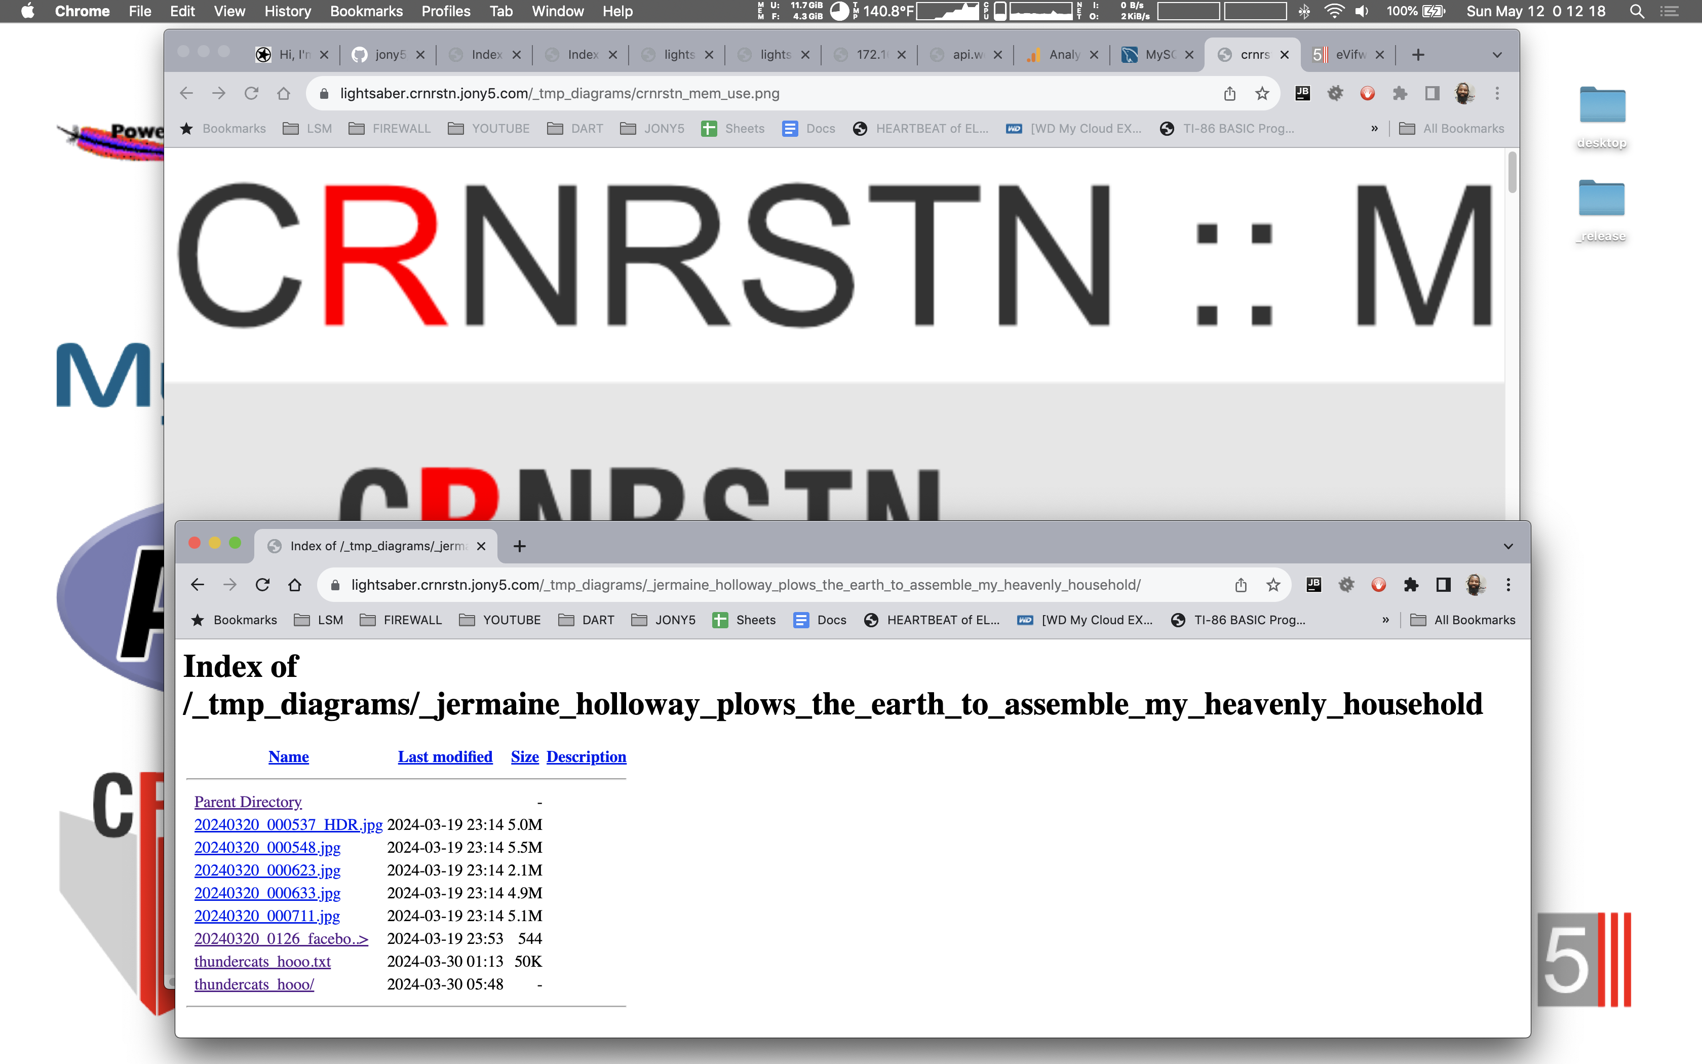Screen dimensions: 1702x1064
Task: Open the YOUTUBE bookmarks folder in front window
Action: 500,620
